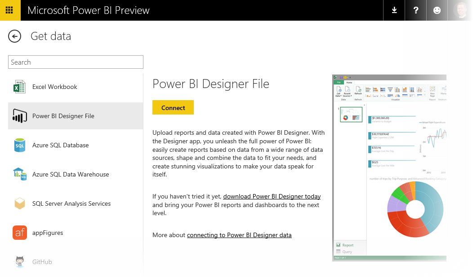
Task: Open the app launcher waffle icon
Action: tap(9, 10)
